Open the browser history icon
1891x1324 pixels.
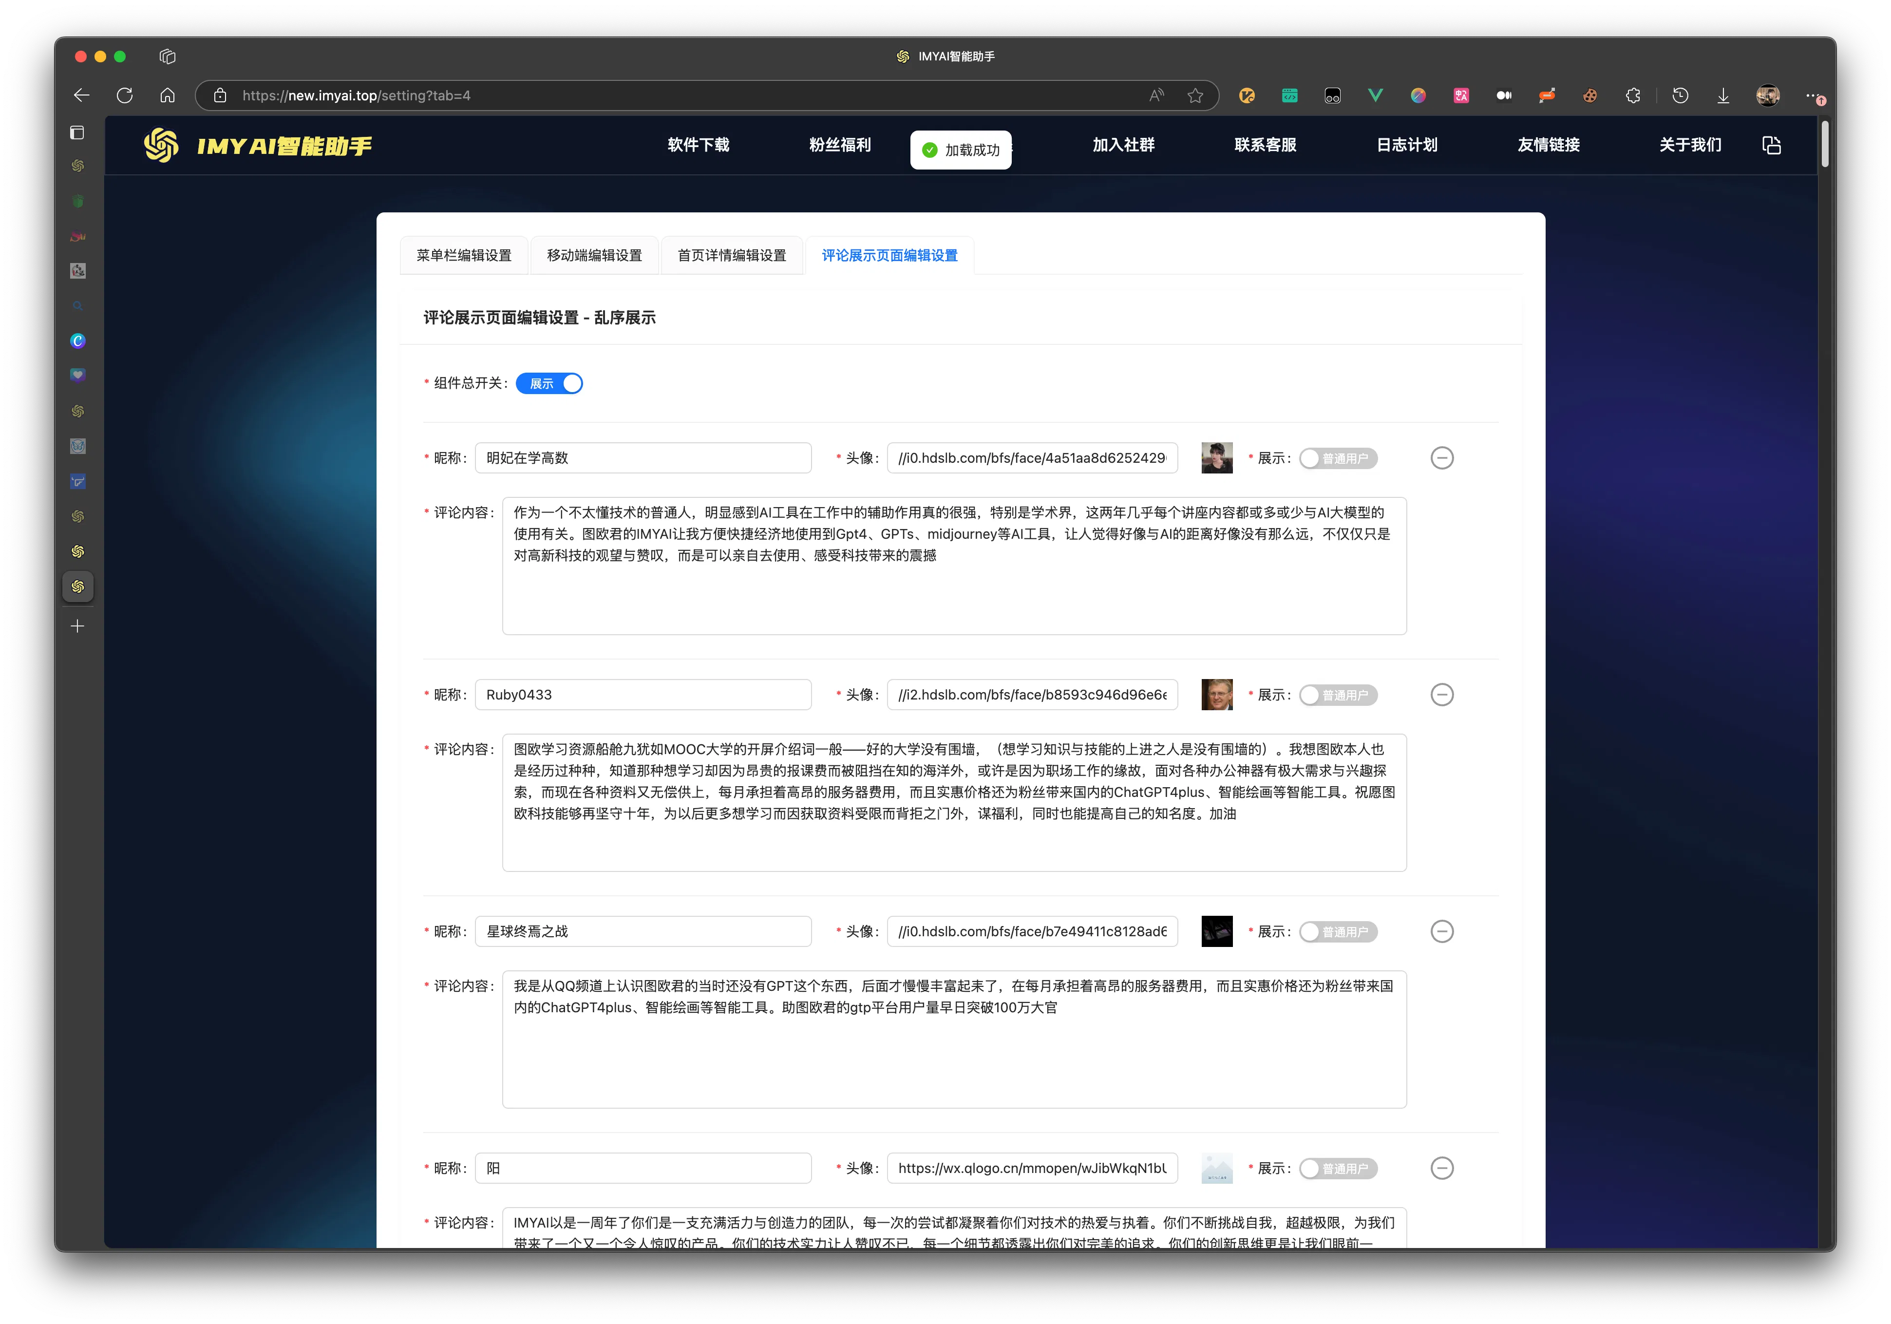[1680, 95]
